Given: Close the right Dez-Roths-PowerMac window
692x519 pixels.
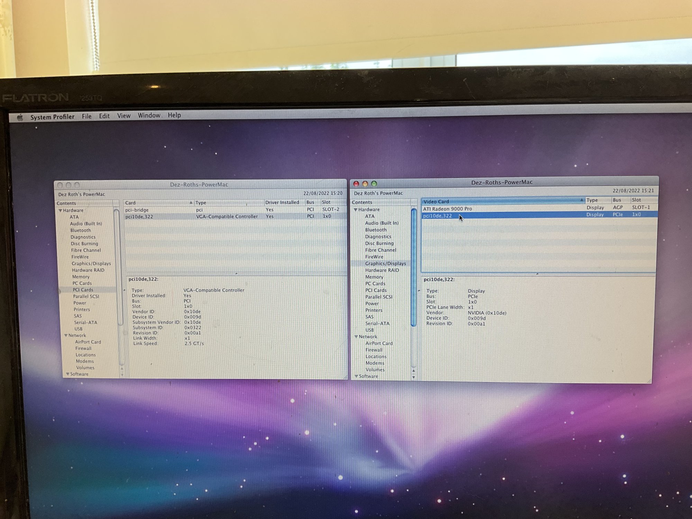Looking at the screenshot, I should (356, 184).
